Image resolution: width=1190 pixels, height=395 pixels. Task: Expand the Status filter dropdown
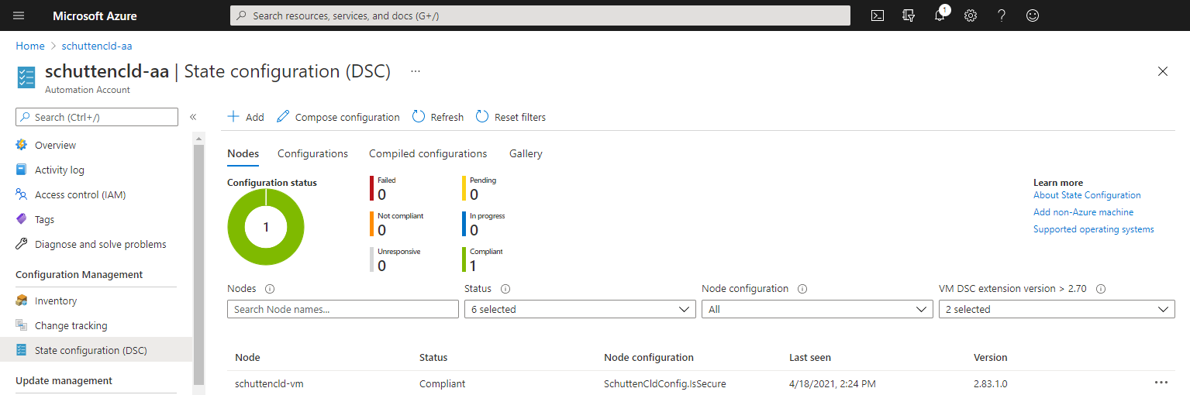579,309
